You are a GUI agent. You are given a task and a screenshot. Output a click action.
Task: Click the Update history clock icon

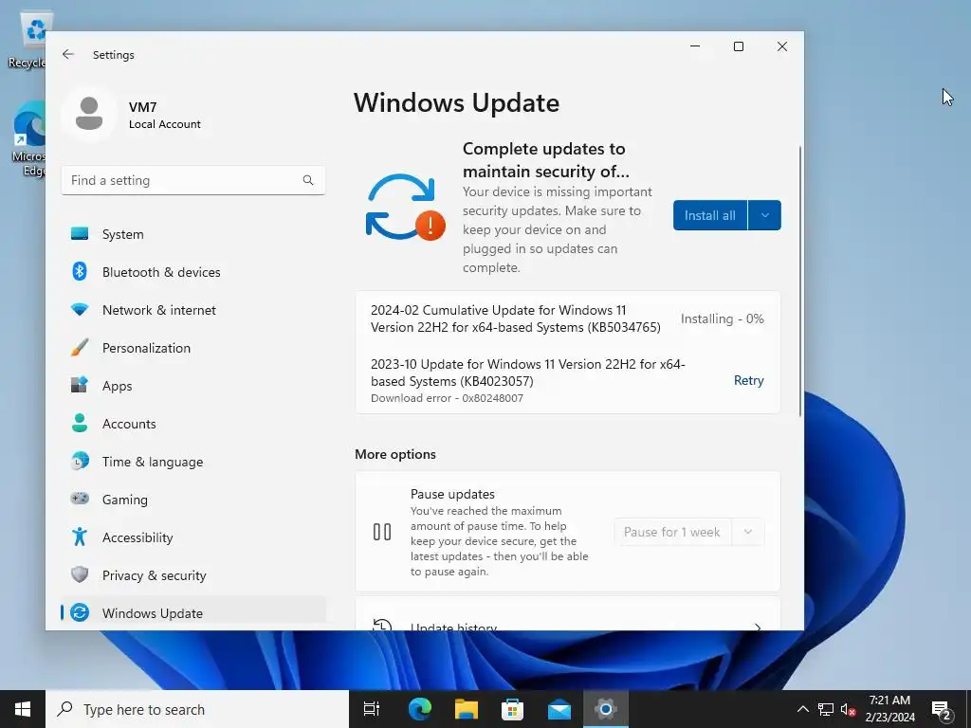point(382,626)
